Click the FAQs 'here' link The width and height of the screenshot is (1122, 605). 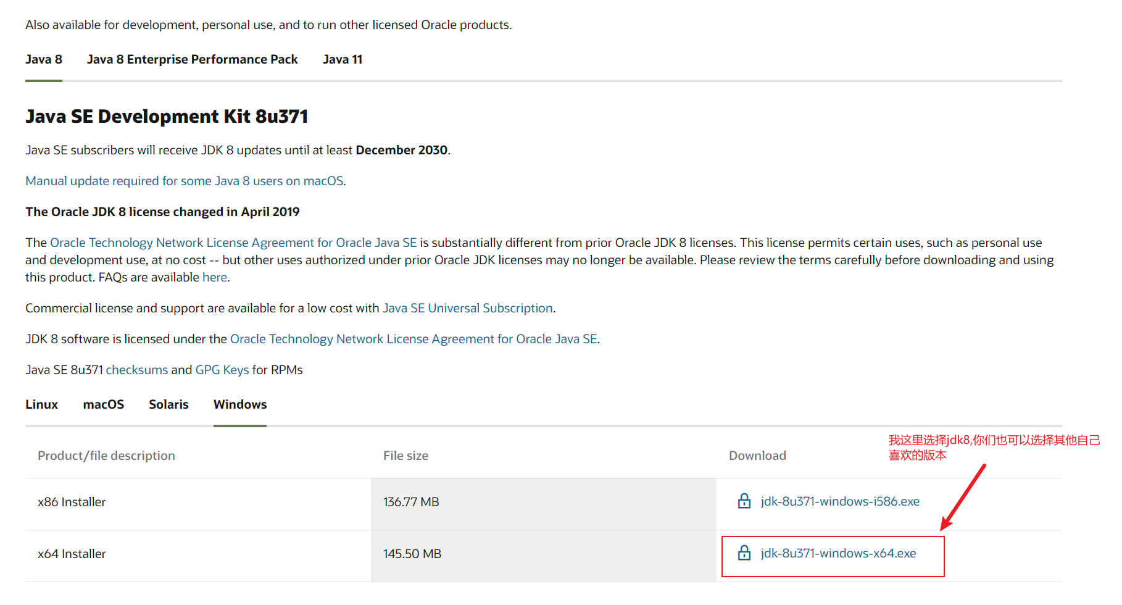215,278
